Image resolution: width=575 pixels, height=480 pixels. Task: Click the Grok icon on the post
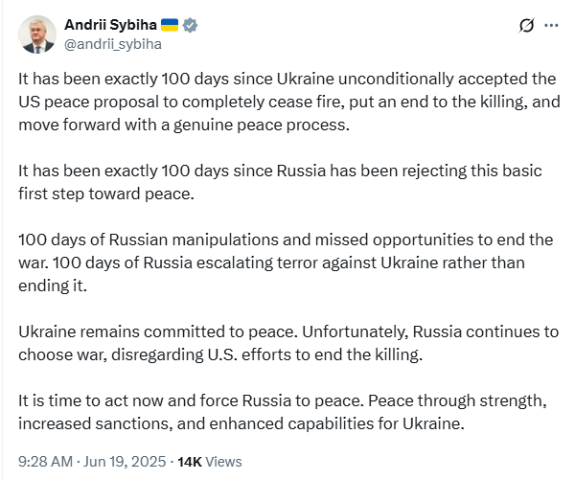(x=525, y=26)
